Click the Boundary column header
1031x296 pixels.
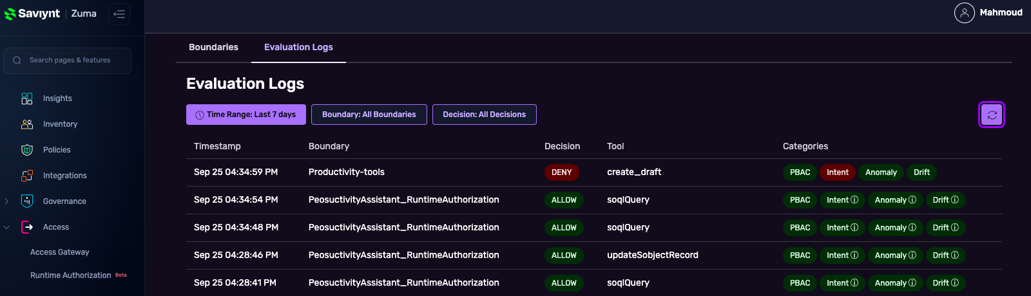(329, 146)
